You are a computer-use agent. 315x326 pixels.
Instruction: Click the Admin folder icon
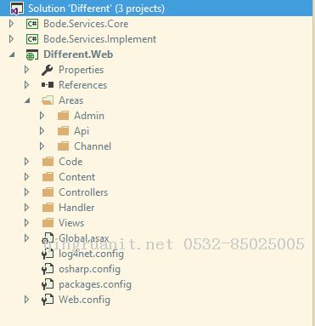(x=63, y=116)
